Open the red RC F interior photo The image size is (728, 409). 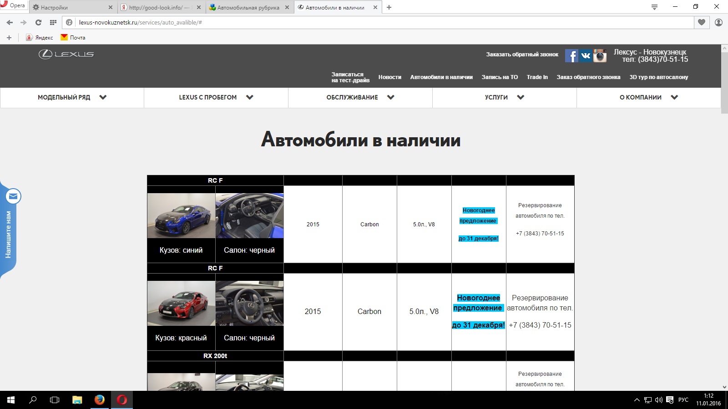tap(249, 303)
